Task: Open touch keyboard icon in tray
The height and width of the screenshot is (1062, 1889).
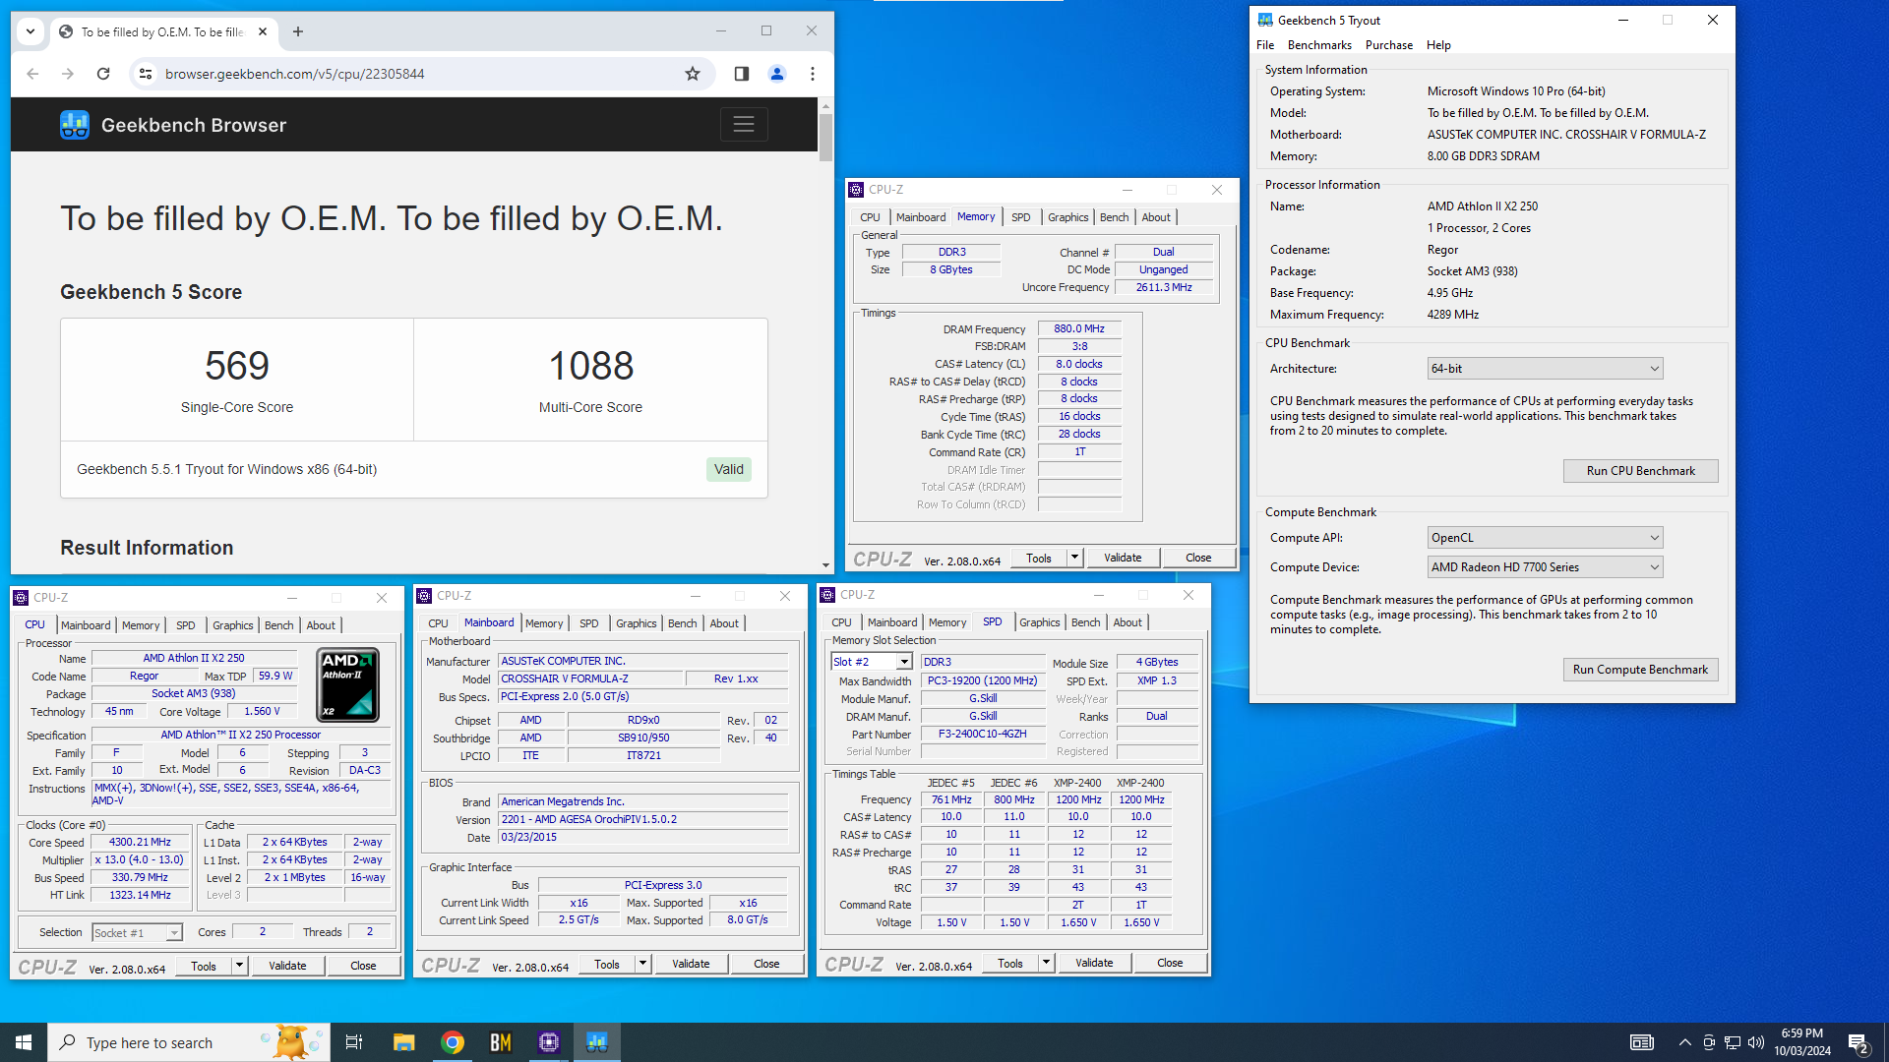Action: [x=1642, y=1042]
